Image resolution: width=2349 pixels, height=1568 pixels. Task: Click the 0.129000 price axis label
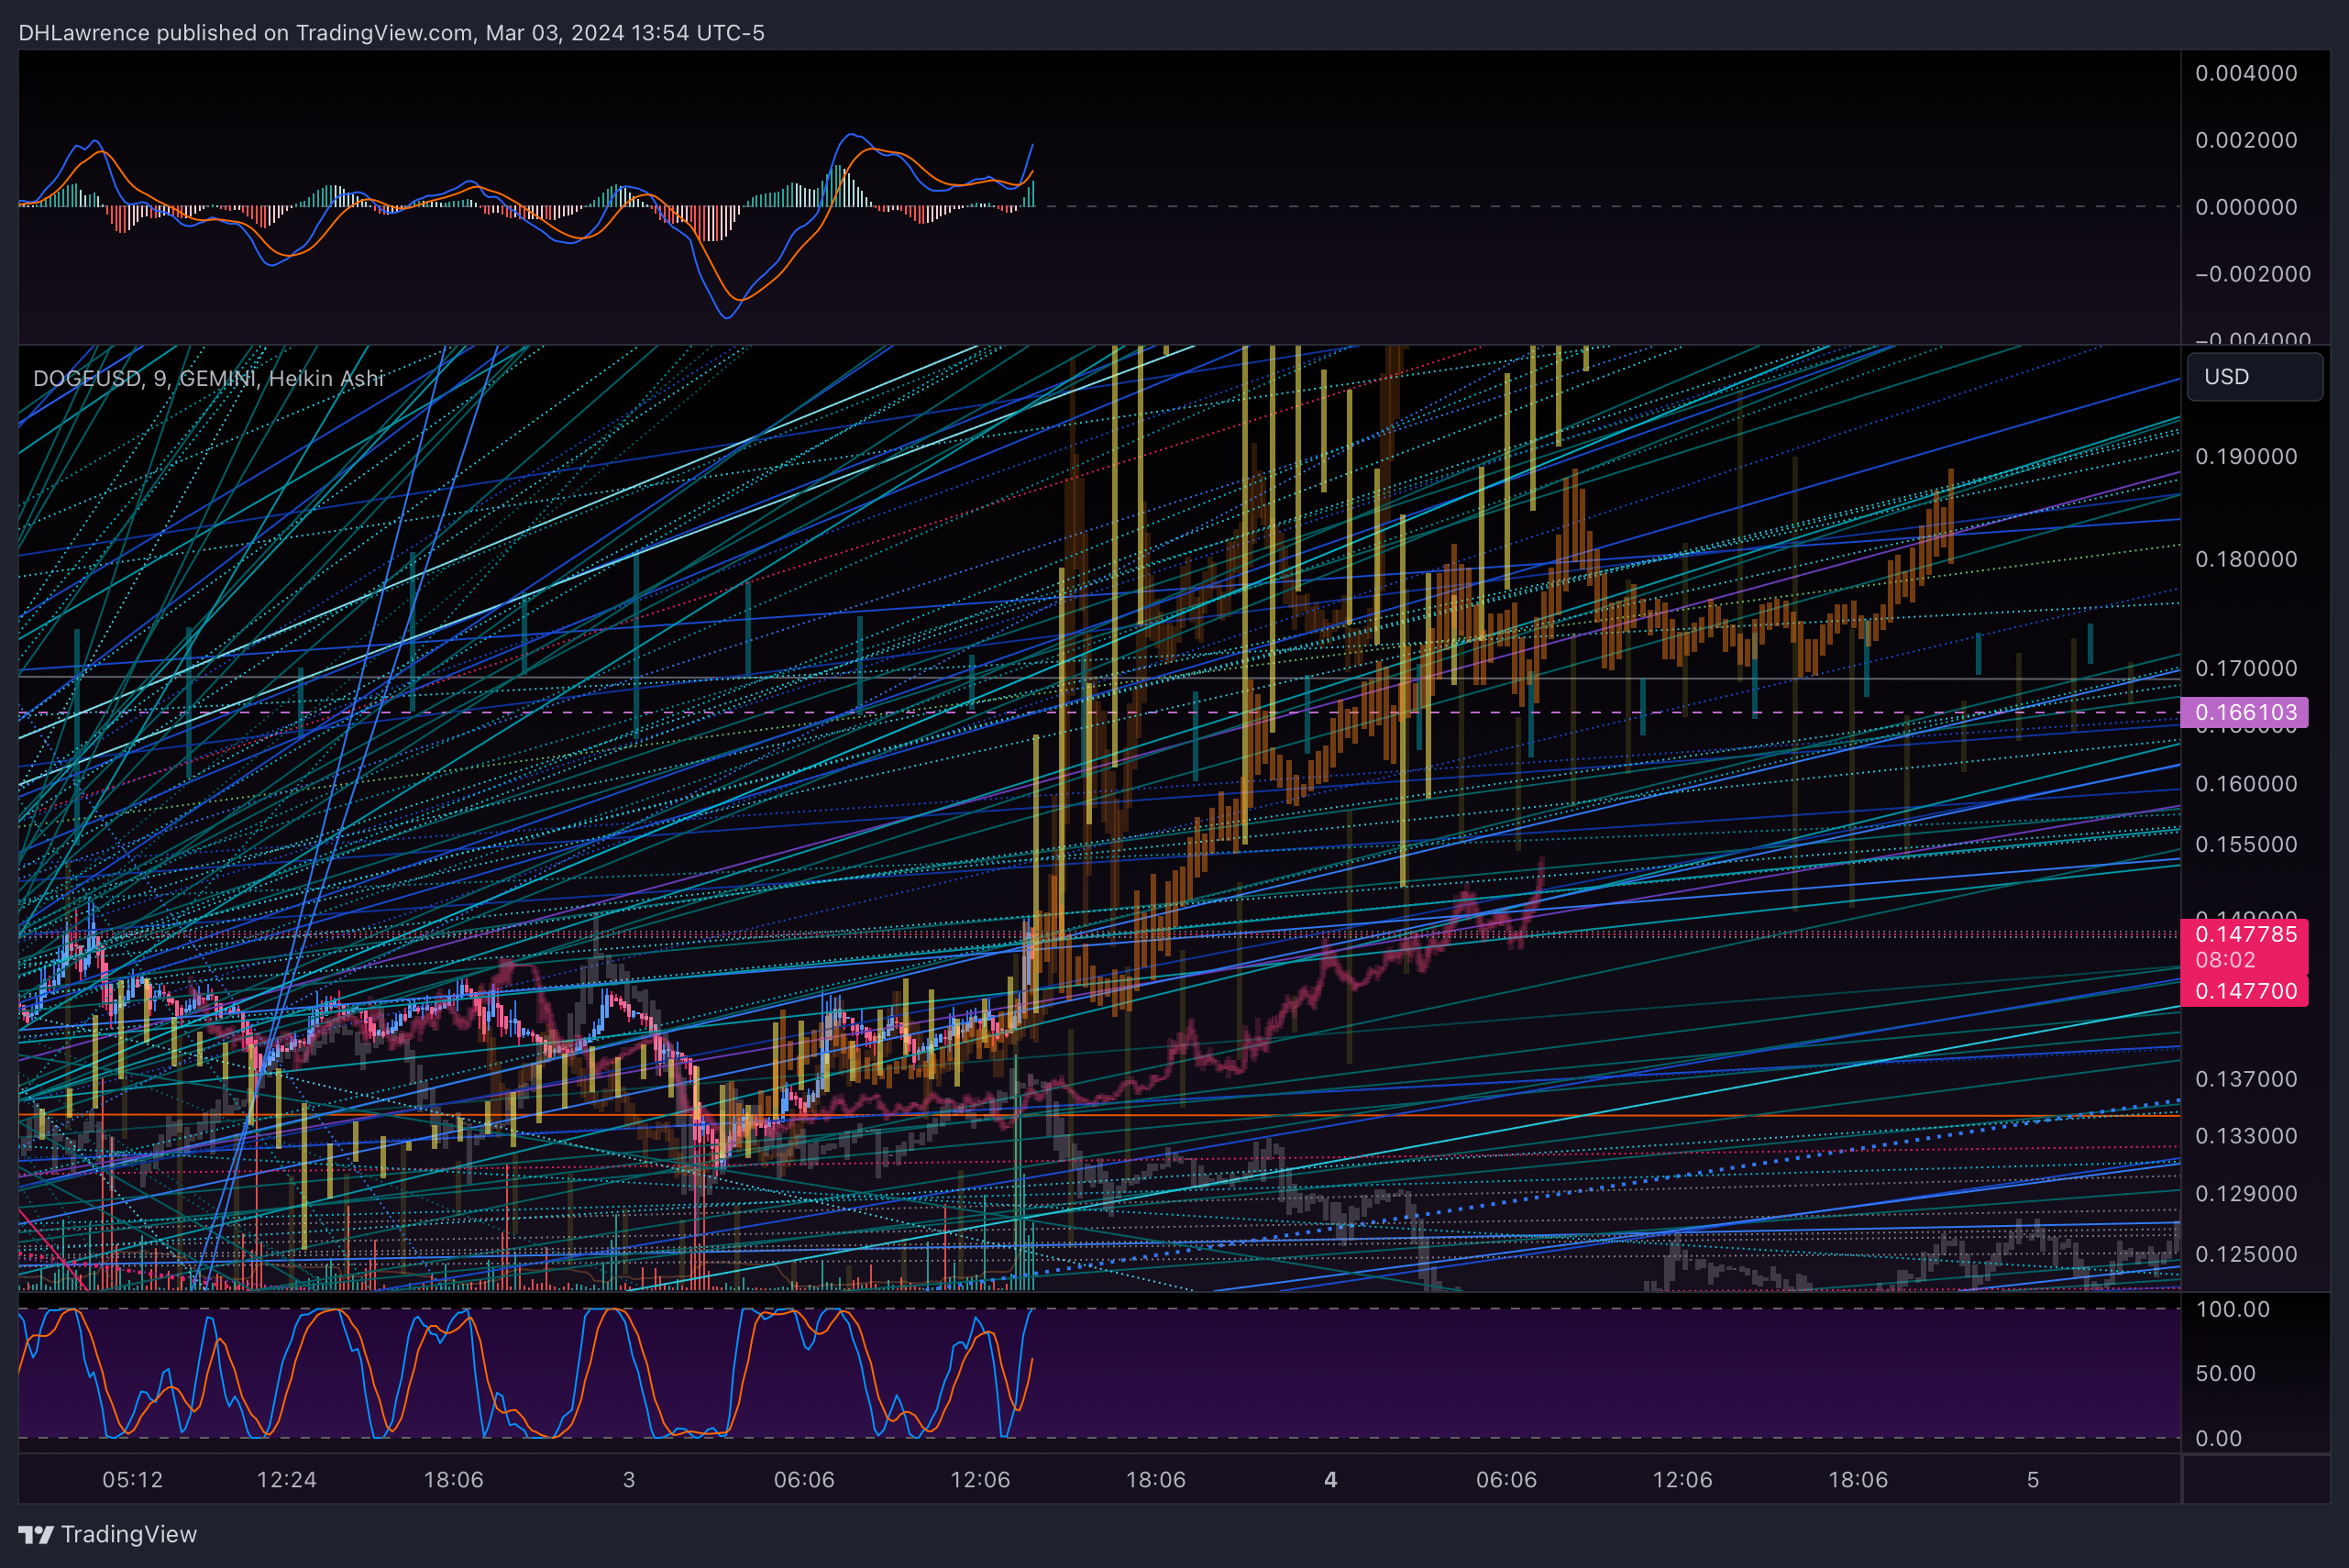click(x=2246, y=1194)
